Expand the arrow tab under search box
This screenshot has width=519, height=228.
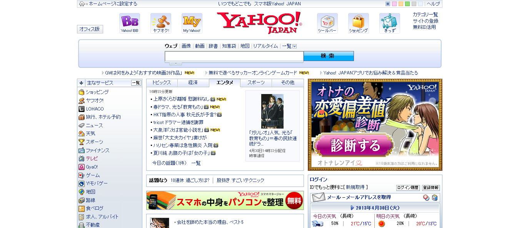click(x=175, y=63)
